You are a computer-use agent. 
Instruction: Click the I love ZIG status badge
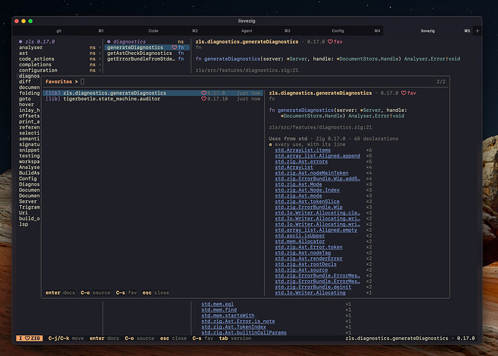coord(29,338)
